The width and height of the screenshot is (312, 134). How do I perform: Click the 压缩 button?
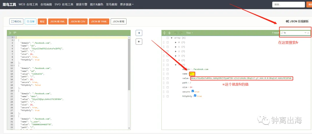pos(30,22)
